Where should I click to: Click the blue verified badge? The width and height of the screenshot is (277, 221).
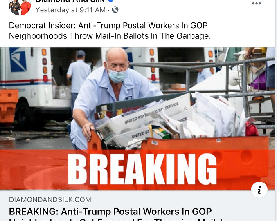pos(110,1)
